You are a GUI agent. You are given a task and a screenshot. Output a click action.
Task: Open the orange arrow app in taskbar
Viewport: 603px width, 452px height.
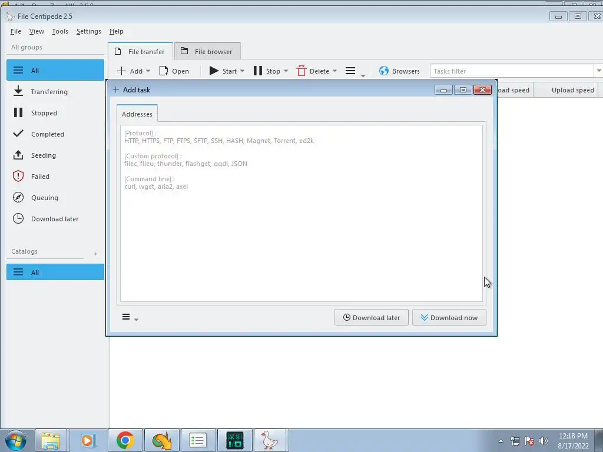click(x=162, y=440)
